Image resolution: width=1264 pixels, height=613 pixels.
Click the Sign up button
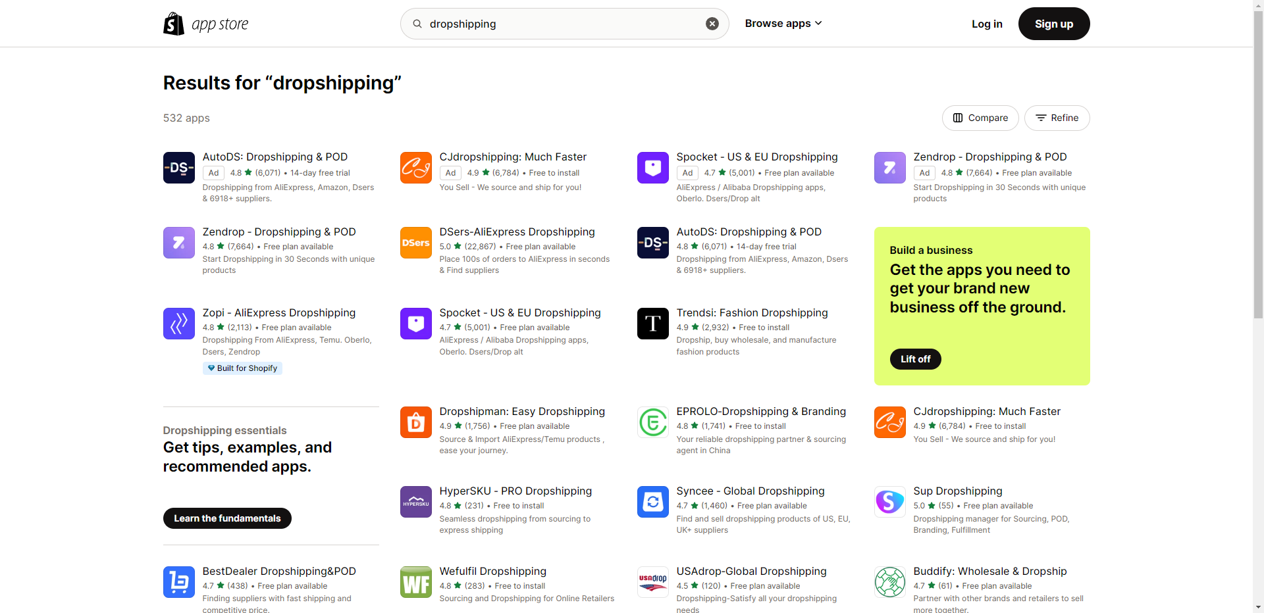(1054, 24)
